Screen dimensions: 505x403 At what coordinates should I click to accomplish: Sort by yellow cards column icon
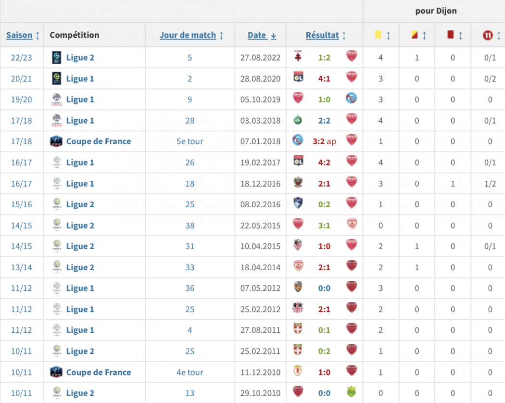point(378,35)
